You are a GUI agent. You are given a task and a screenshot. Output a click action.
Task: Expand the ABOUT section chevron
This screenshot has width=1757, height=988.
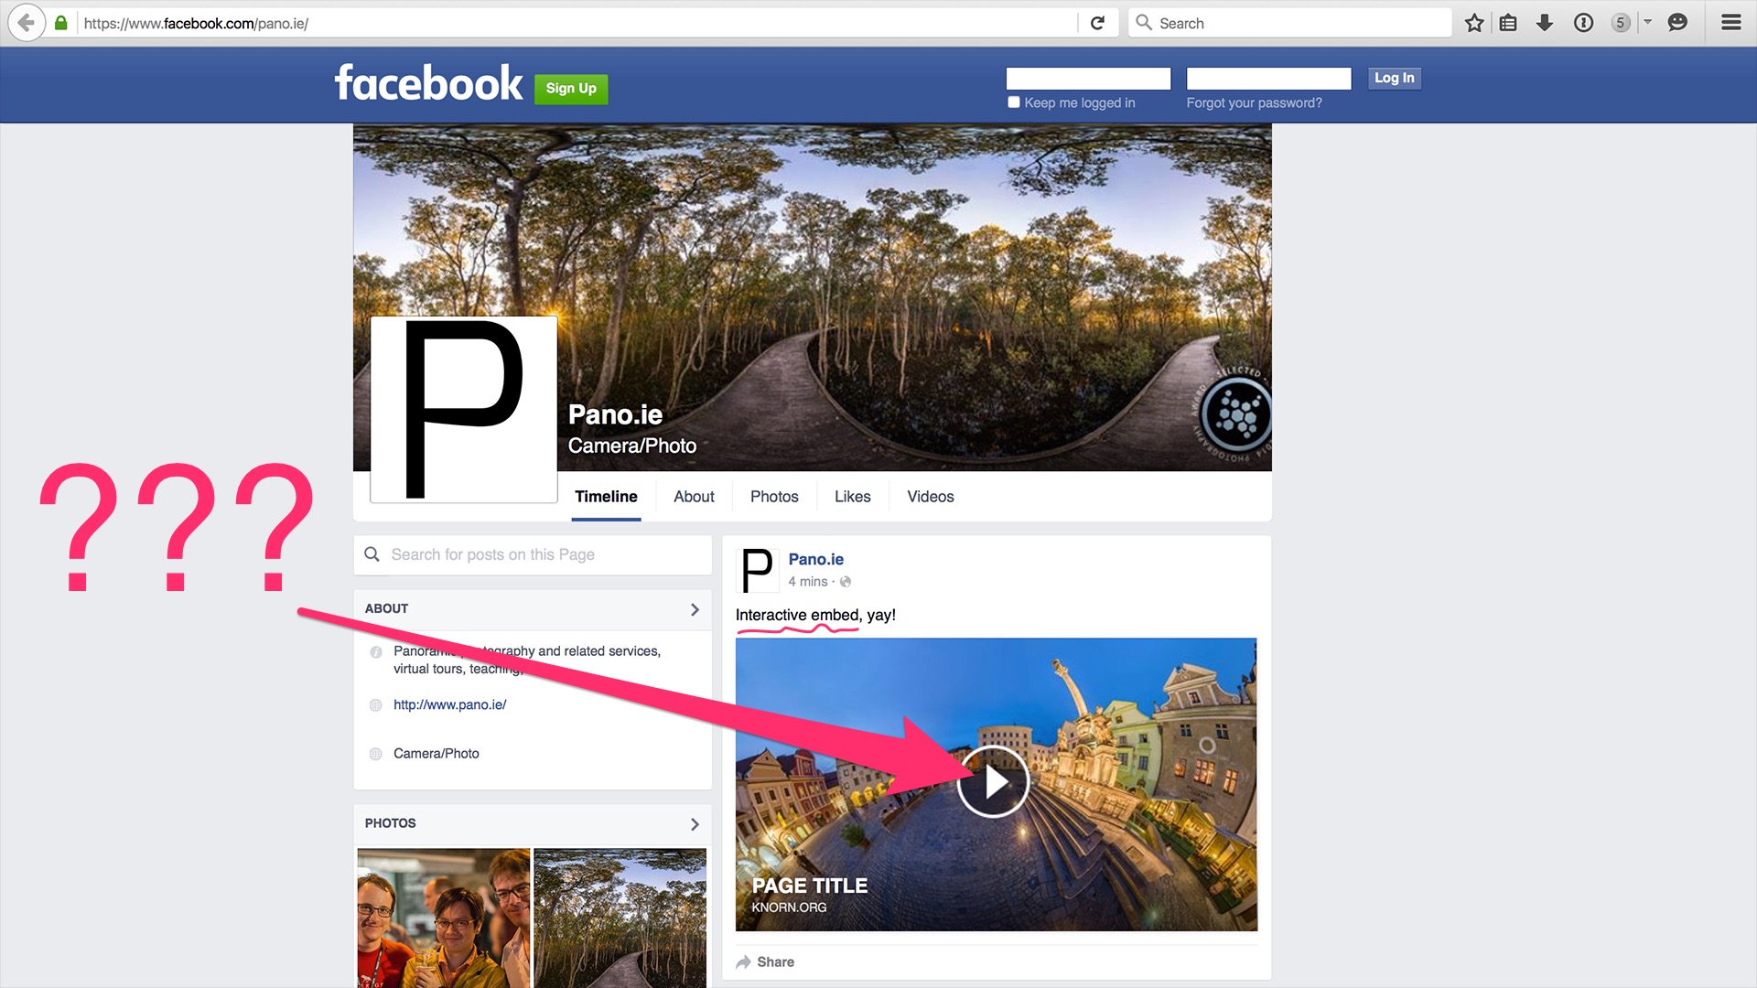pos(695,609)
